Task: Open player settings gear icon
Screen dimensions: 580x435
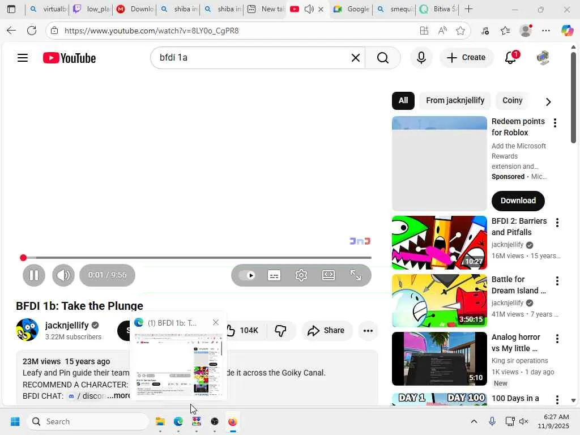Action: point(301,275)
